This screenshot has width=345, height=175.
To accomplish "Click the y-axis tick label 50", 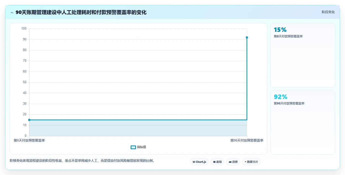I will [x=24, y=82].
